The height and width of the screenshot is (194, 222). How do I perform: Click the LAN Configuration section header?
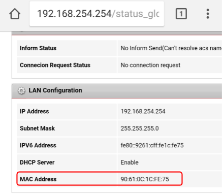(117, 91)
